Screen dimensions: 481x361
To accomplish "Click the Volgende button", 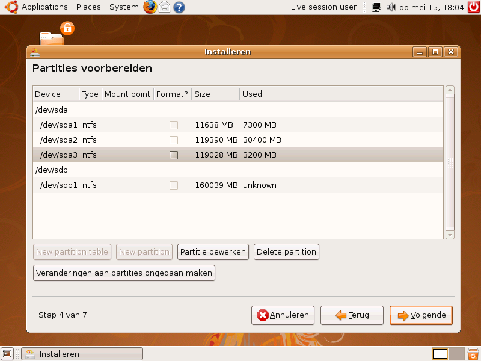I will point(421,315).
